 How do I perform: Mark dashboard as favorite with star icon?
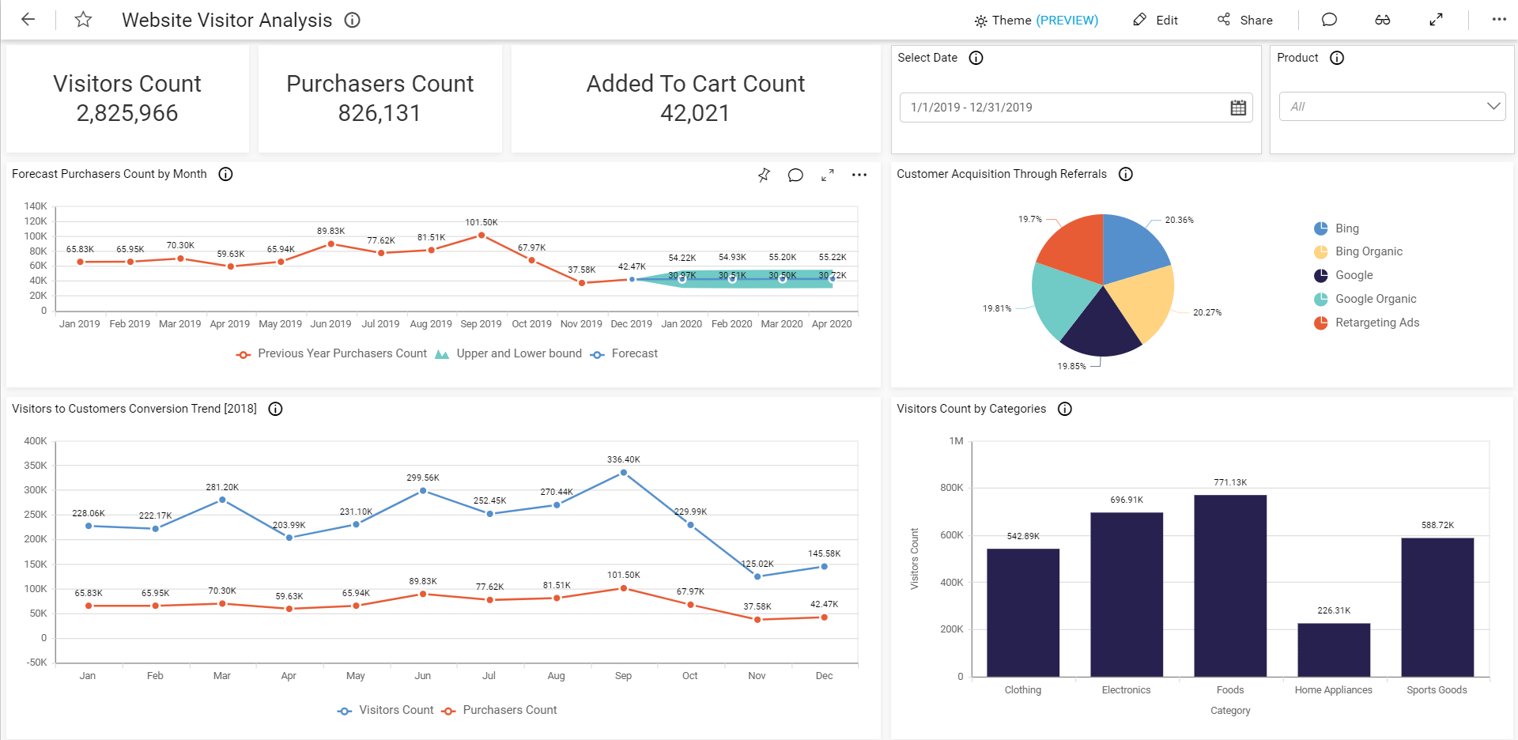[83, 20]
